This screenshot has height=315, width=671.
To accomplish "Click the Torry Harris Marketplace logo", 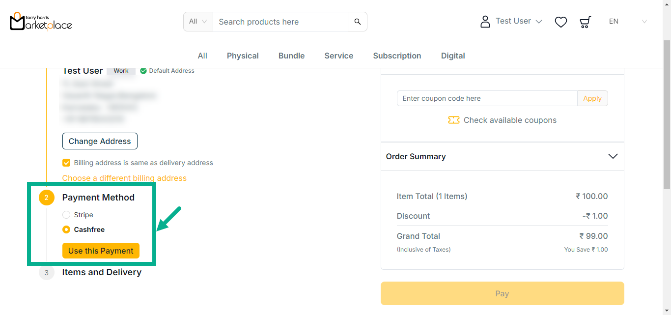I will (41, 22).
